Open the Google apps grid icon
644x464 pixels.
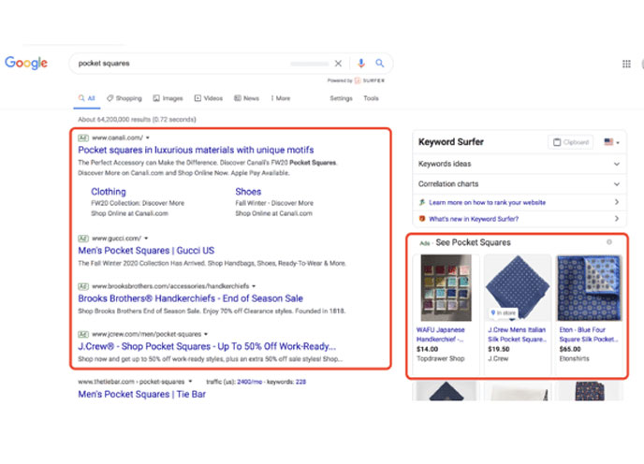(x=626, y=64)
